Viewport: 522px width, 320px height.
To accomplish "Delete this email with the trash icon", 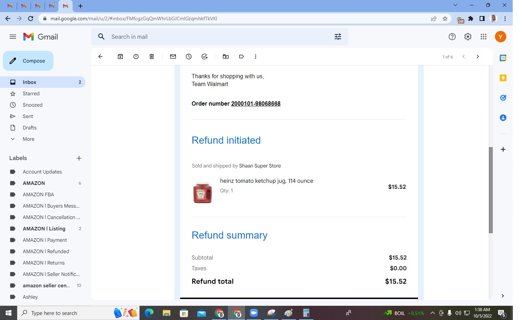I will [152, 57].
